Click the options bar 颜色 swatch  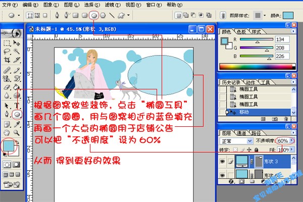(x=288, y=15)
